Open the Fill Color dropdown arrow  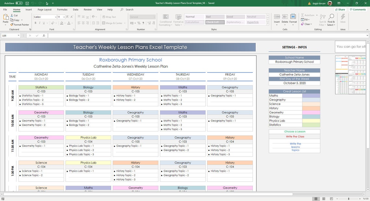click(65, 23)
